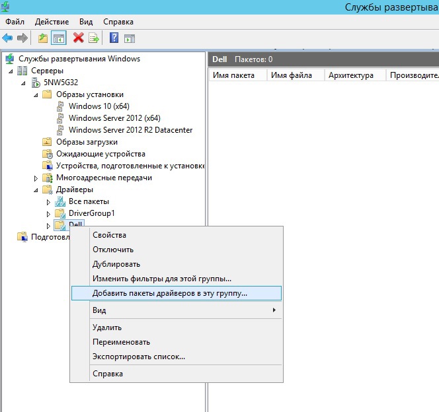Select the Windows 10 (x64) image group label

99,106
